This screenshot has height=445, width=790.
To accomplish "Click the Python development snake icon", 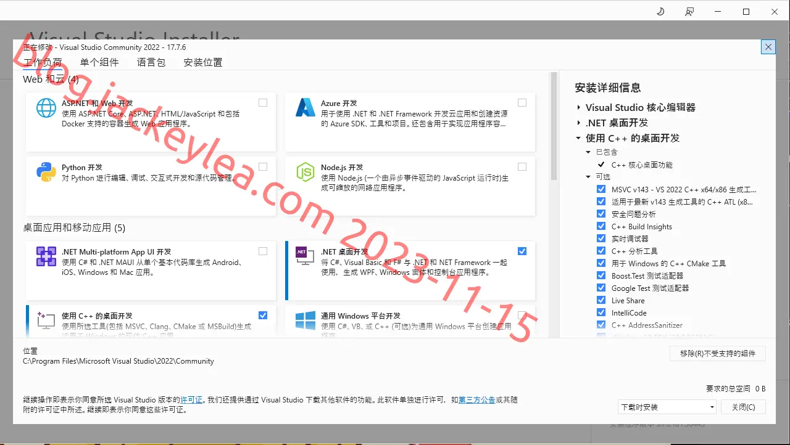I will click(46, 172).
